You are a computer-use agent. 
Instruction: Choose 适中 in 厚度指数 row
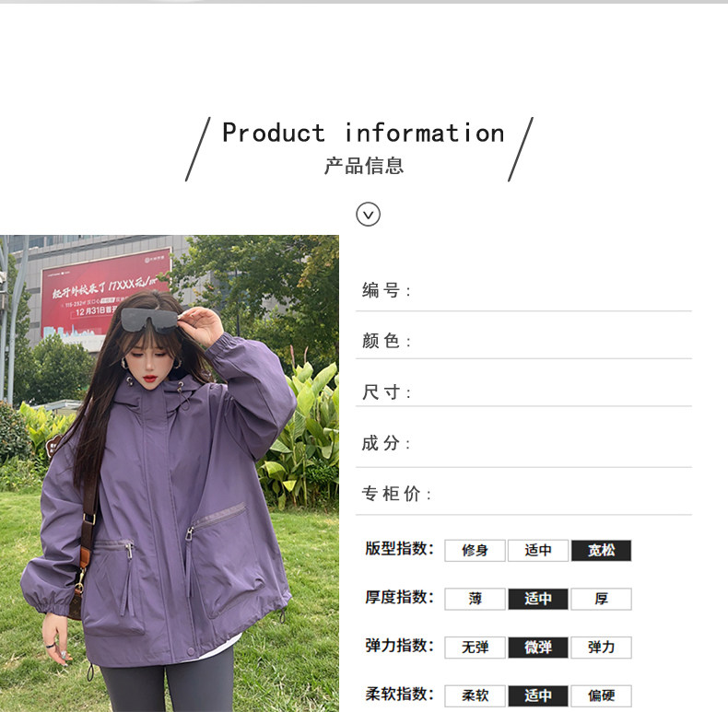(x=538, y=599)
